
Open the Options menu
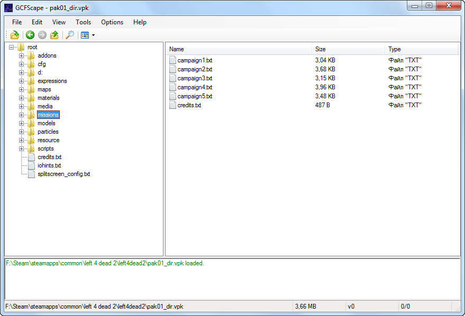pos(112,22)
